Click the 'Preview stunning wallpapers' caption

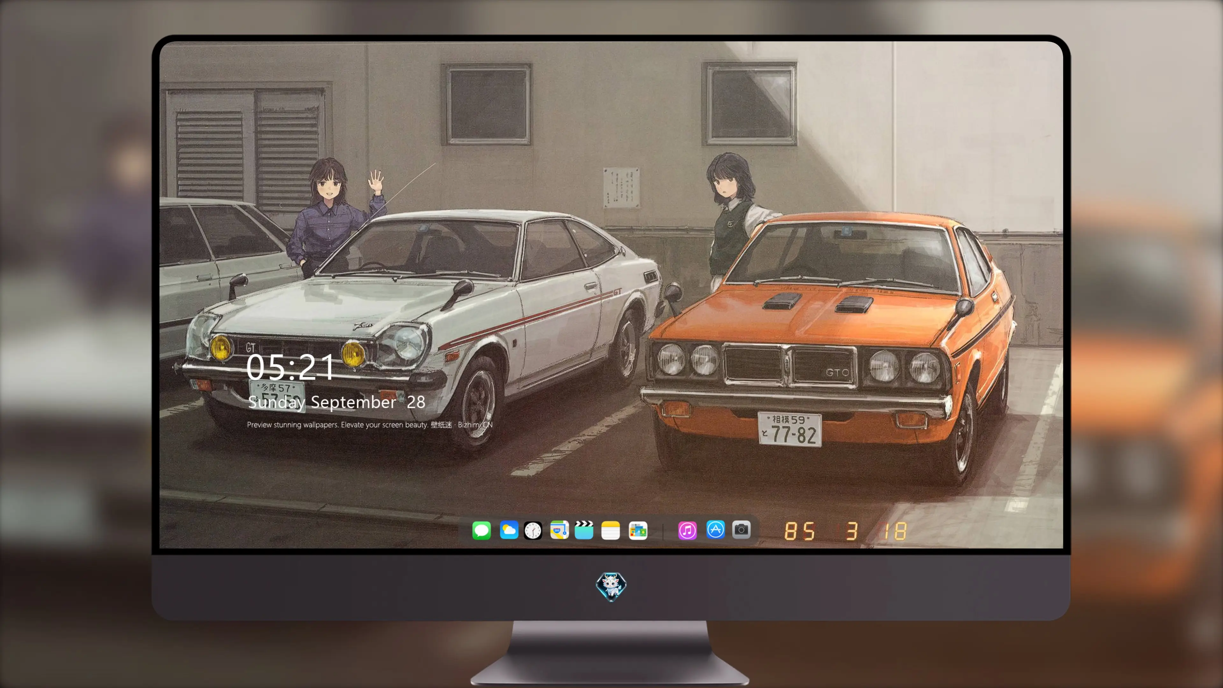coord(370,425)
